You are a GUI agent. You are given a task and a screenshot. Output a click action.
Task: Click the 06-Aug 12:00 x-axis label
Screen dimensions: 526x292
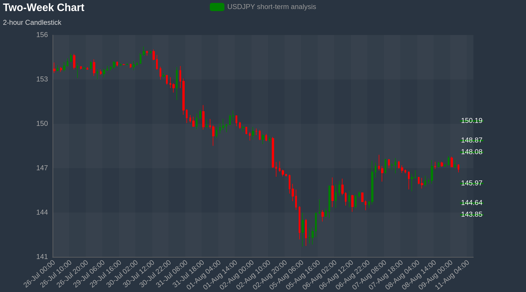pyautogui.click(x=336, y=274)
